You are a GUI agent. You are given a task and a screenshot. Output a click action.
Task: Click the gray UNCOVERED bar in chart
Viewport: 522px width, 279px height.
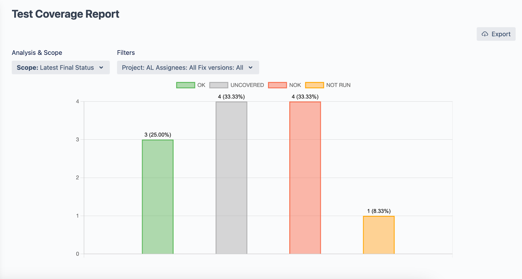click(231, 178)
